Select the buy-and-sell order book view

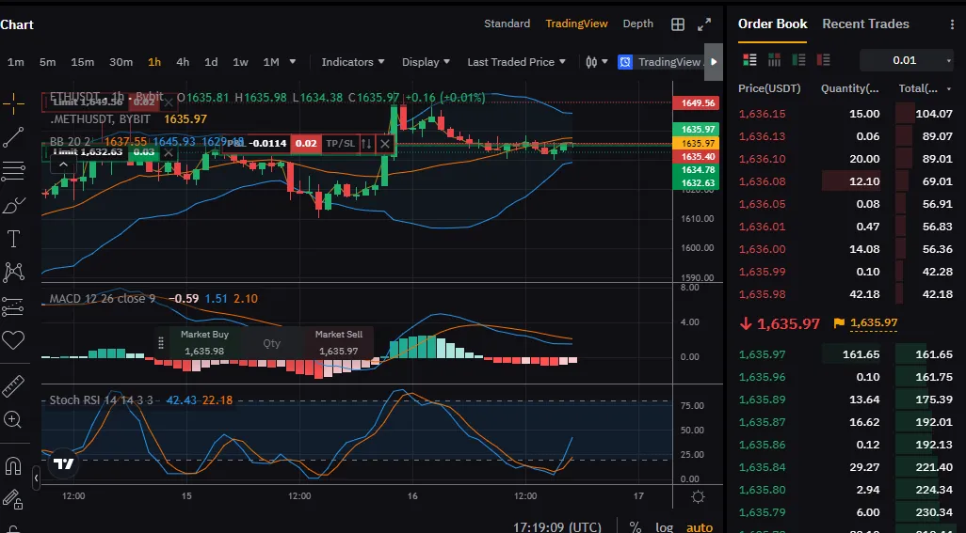pos(749,59)
